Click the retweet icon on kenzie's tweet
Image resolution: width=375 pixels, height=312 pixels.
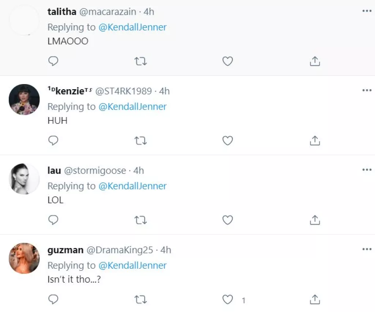point(141,141)
